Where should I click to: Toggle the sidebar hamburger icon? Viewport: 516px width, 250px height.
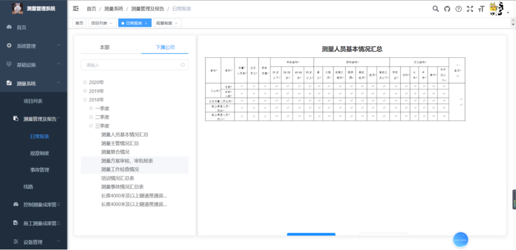[75, 8]
